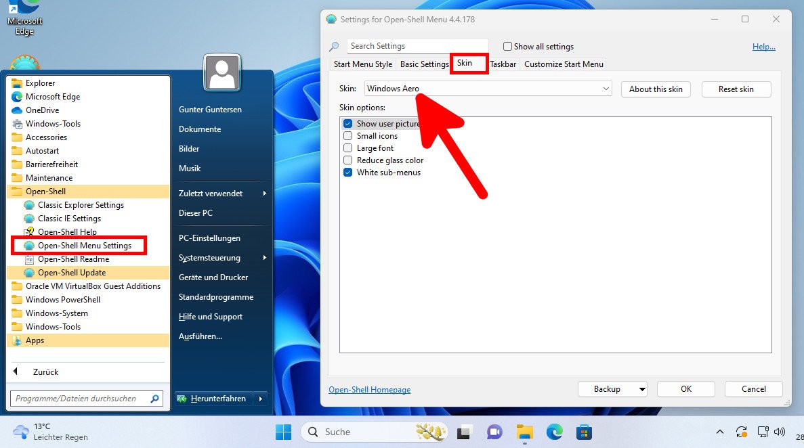Check the Show all settings box
This screenshot has height=448, width=804.
tap(507, 46)
